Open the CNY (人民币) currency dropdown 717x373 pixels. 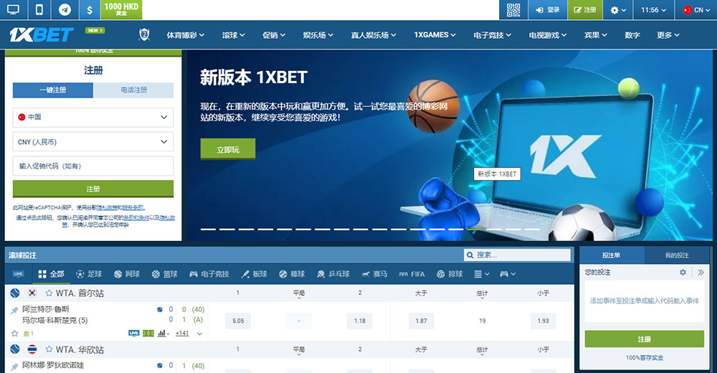tap(92, 142)
